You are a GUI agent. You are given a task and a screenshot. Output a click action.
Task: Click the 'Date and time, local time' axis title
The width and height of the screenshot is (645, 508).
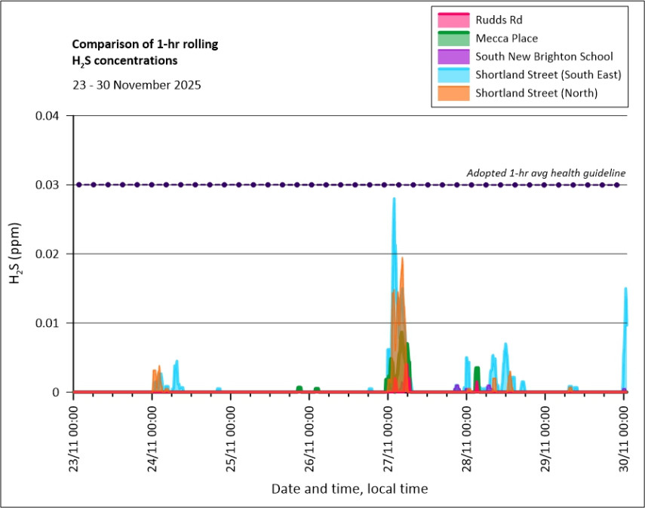pyautogui.click(x=349, y=489)
